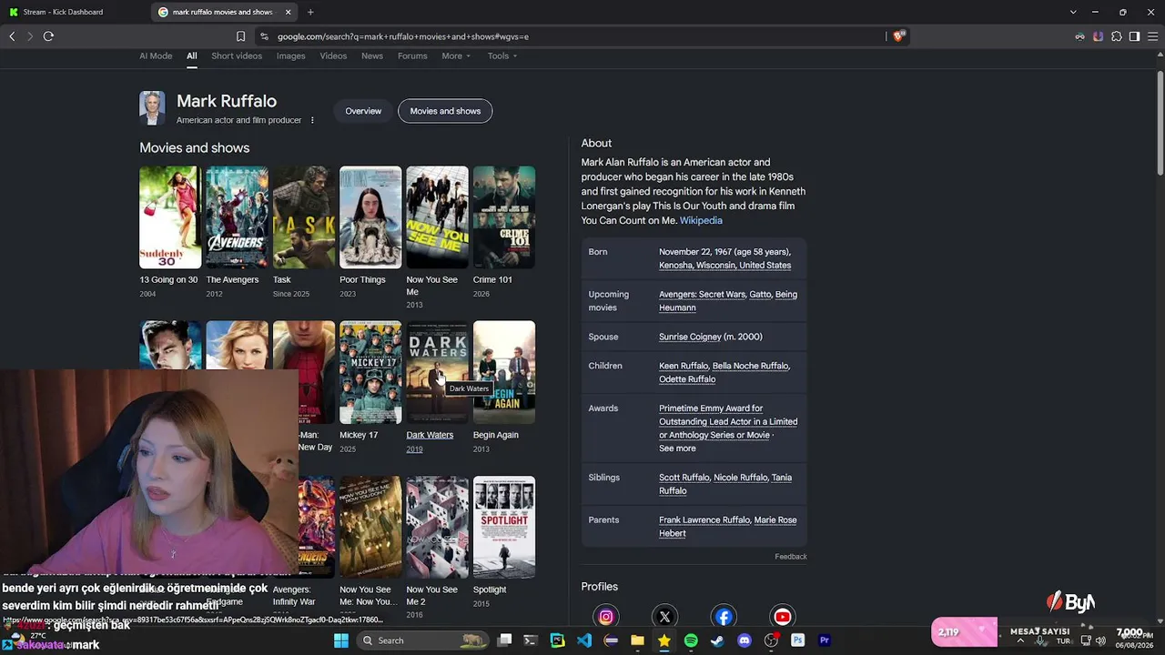Open Visual Studio Code from the taskbar
This screenshot has height=655, width=1165.
click(584, 640)
